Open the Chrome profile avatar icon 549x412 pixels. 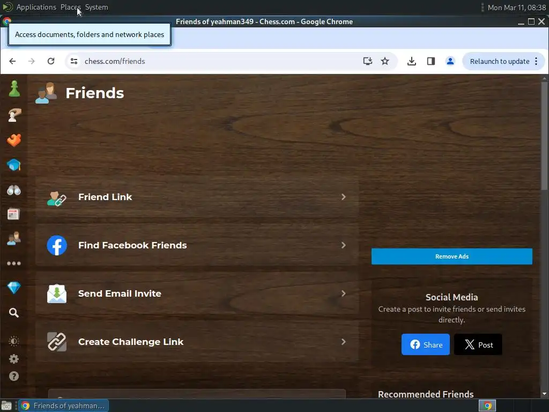click(450, 61)
